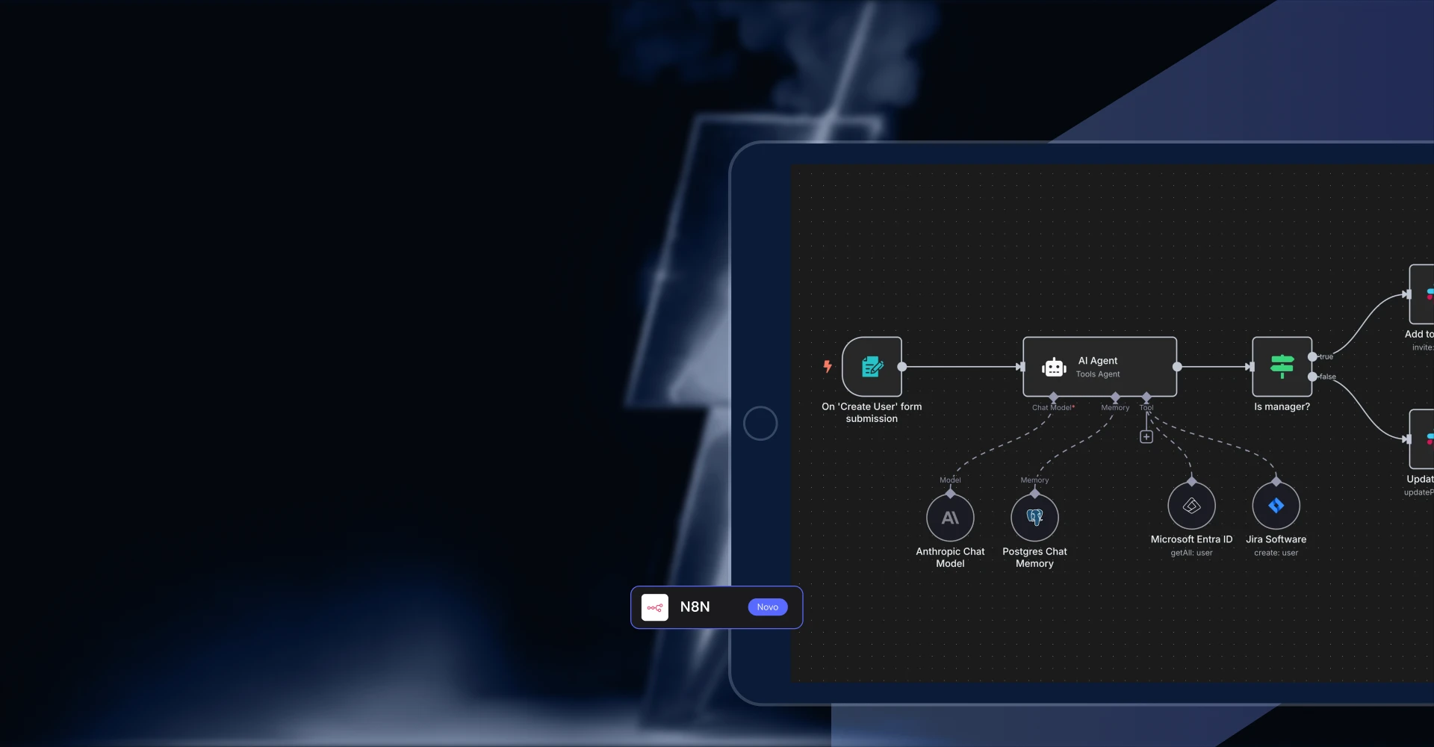Click the 'false' output connector

pyautogui.click(x=1312, y=376)
